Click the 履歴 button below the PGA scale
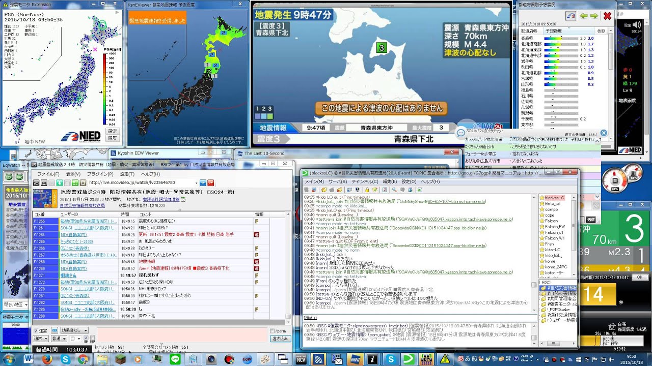This screenshot has width=652, height=366. click(112, 138)
